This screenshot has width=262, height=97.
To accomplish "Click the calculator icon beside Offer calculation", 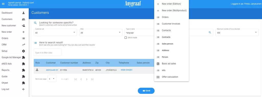I will [x=158, y=77].
